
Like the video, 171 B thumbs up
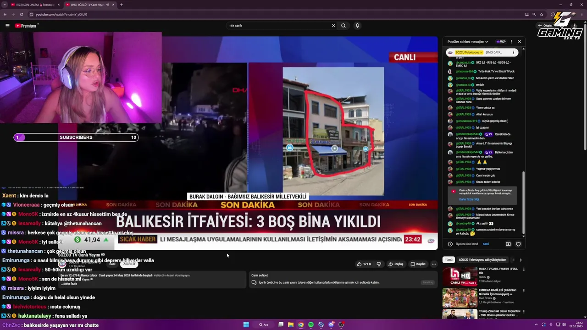coord(364,264)
